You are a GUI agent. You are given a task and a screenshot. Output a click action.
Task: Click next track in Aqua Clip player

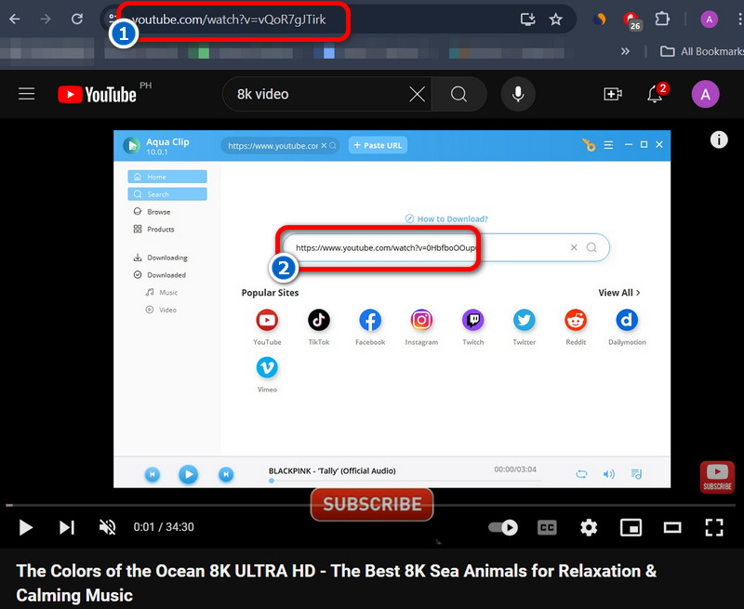tap(226, 474)
